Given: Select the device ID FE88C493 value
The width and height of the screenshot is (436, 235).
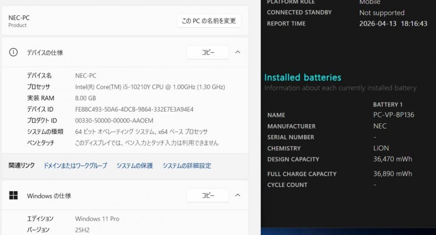Looking at the screenshot, I should [134, 109].
